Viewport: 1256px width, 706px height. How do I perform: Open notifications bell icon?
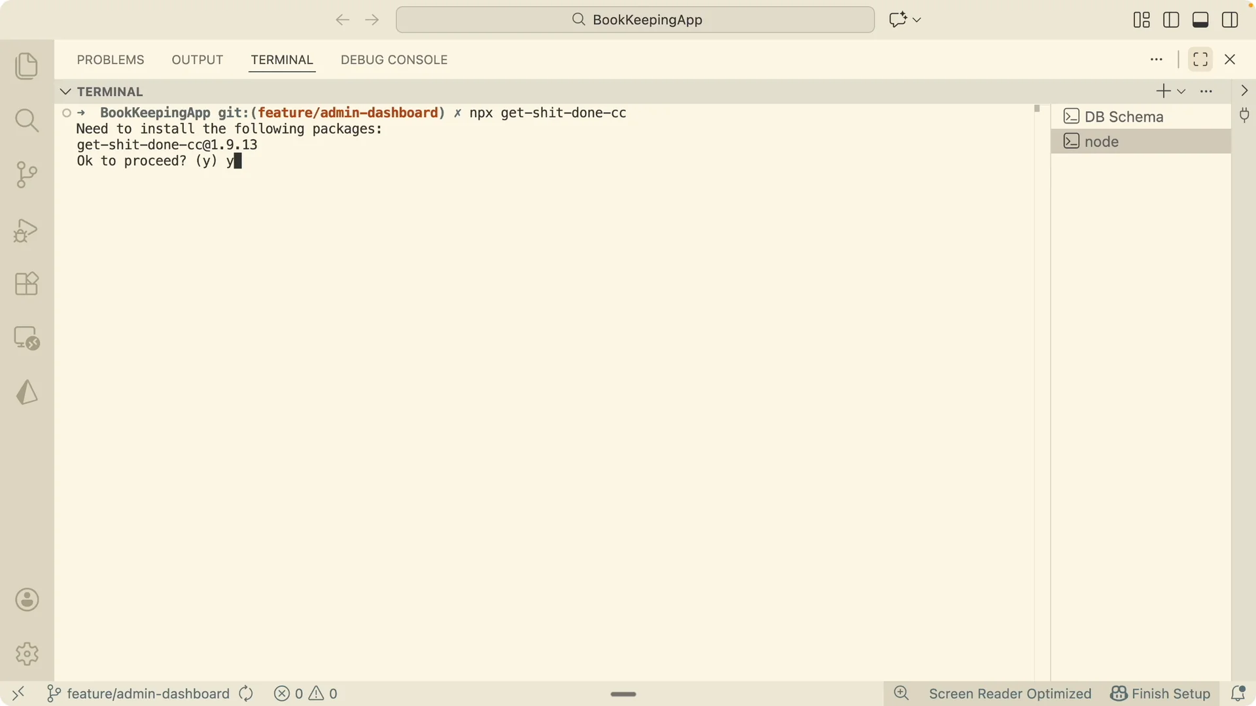pos(1238,694)
